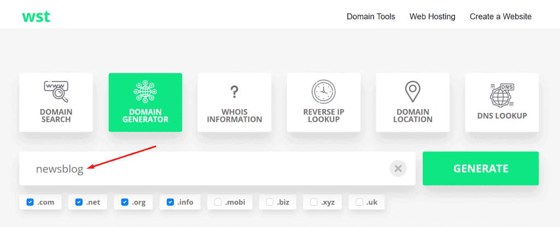Select the Reverse IP Lookup clock icon

324,92
